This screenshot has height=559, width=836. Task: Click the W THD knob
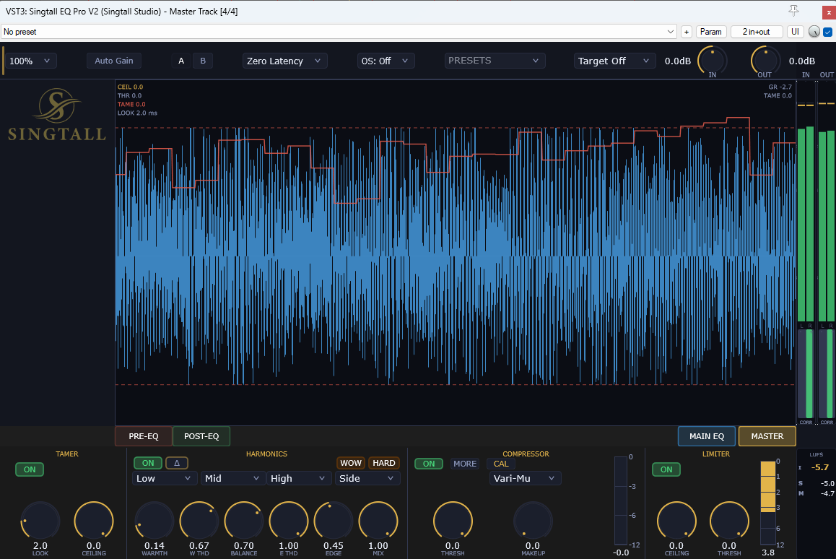point(199,521)
